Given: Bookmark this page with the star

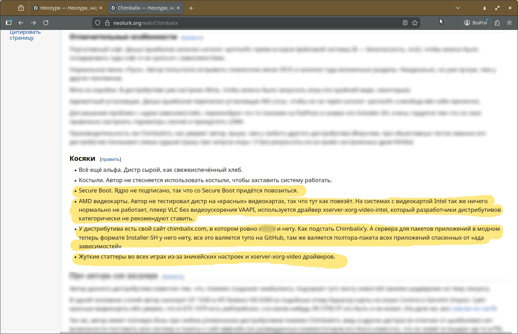Looking at the screenshot, I should (x=415, y=23).
